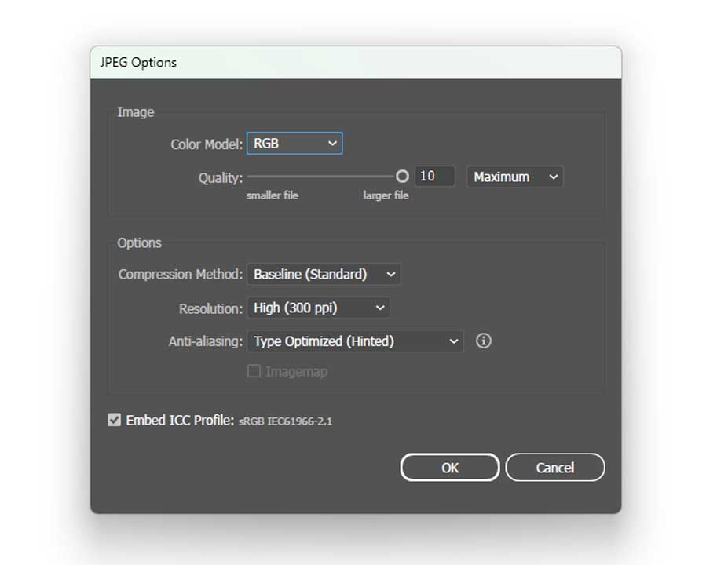Open the Compression Method Baseline dropdown
This screenshot has width=706, height=565.
(x=324, y=275)
